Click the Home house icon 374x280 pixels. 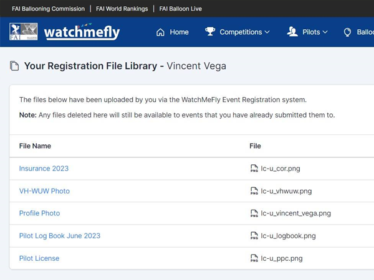160,32
